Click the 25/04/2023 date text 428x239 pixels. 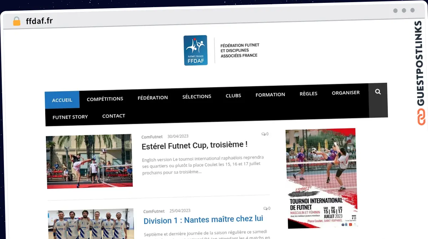pos(180,210)
